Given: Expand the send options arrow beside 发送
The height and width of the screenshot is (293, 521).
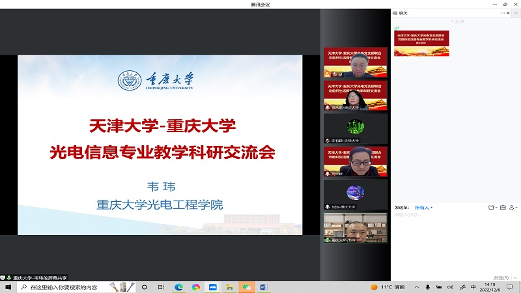Looking at the screenshot, I should 514,277.
